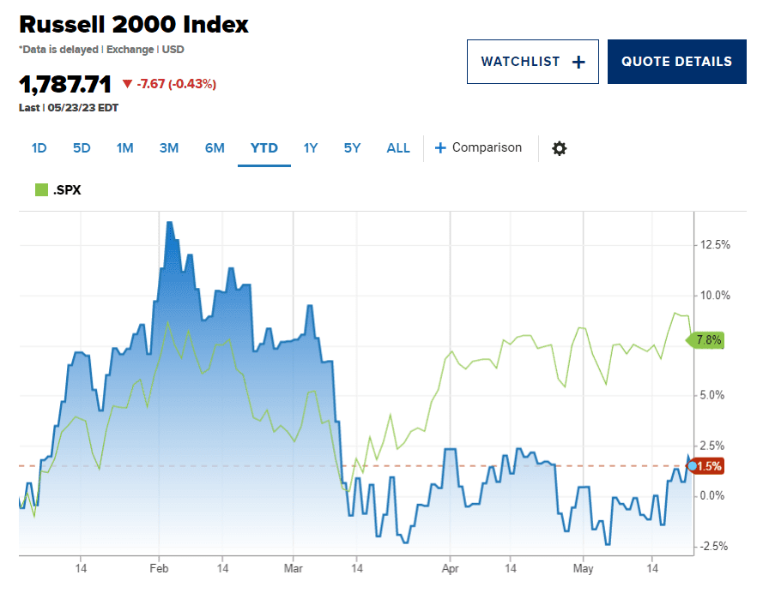763x593 pixels.
Task: Switch to 1D time range
Action: 39,148
